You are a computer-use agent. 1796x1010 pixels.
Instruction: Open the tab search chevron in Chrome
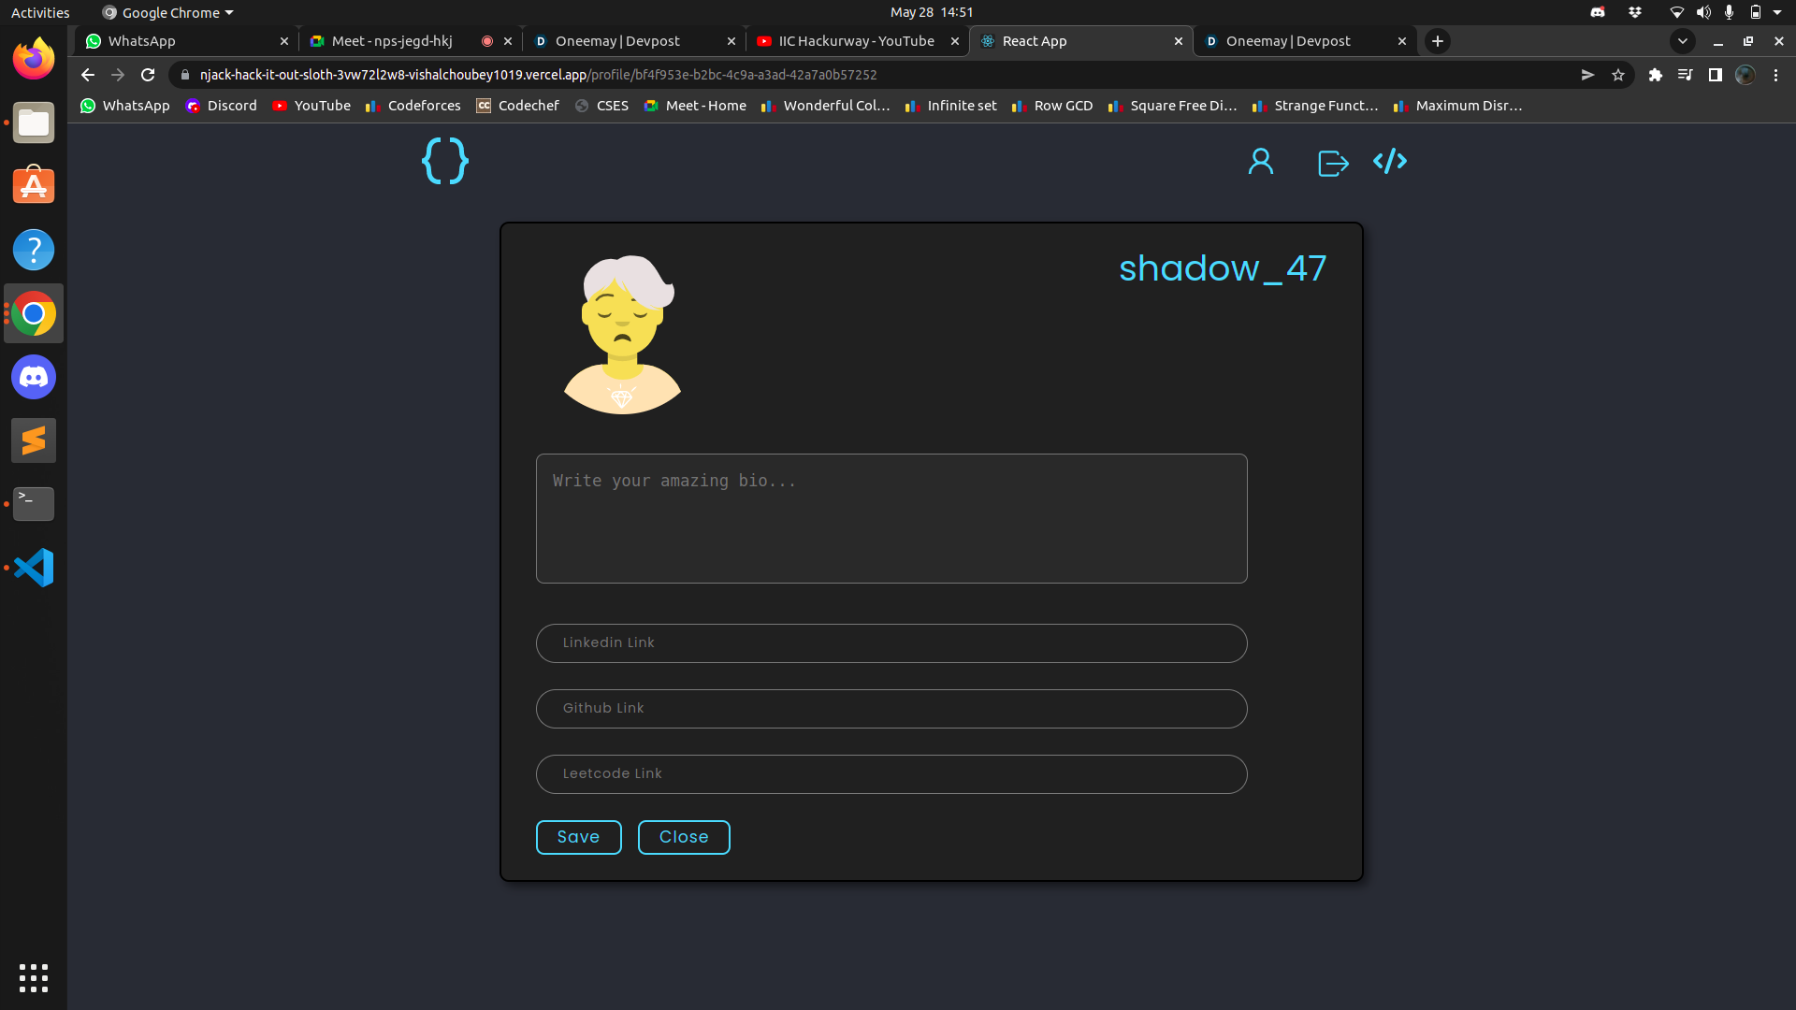(1683, 41)
